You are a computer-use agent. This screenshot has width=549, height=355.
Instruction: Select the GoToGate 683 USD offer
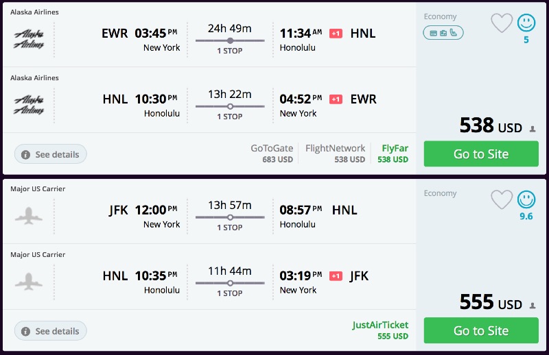click(272, 154)
